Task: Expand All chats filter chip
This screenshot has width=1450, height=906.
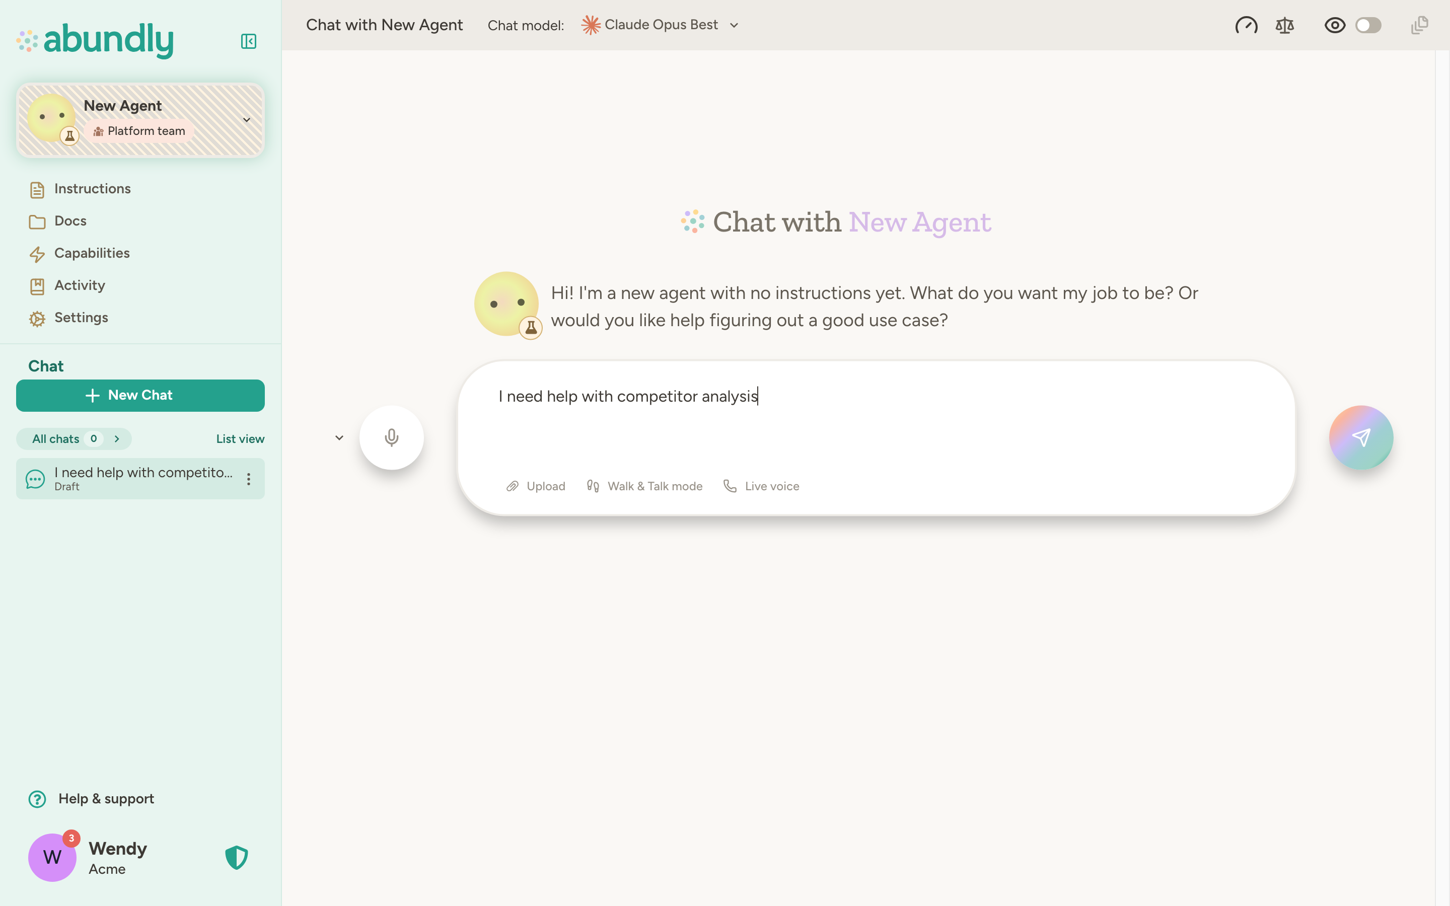Action: pyautogui.click(x=75, y=438)
